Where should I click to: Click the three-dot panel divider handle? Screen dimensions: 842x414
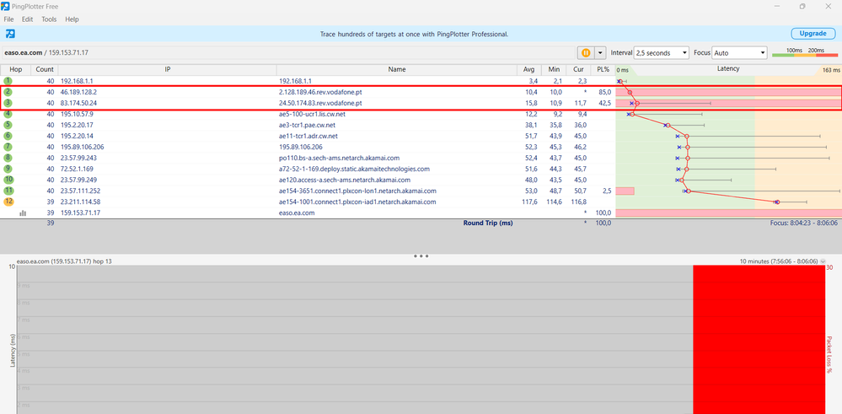[421, 256]
